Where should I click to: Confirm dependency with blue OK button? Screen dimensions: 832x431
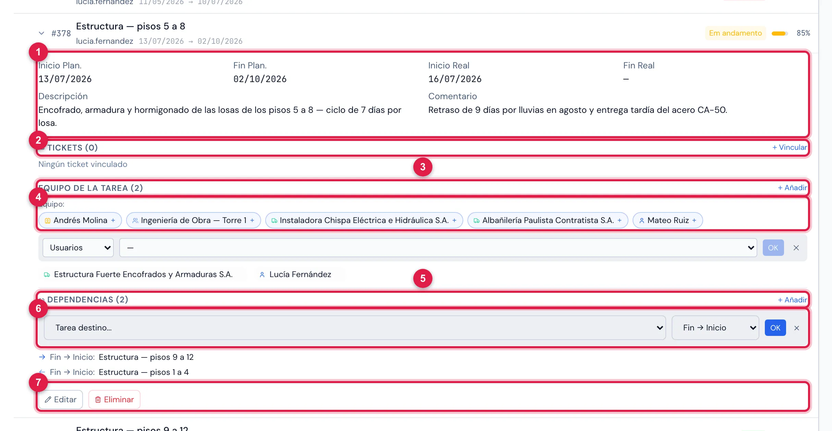(x=775, y=328)
